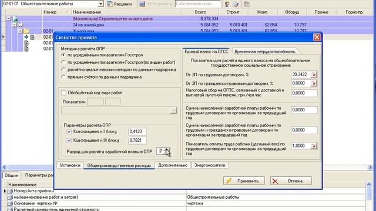Click the green arrow estimate icon

click(x=26, y=37)
